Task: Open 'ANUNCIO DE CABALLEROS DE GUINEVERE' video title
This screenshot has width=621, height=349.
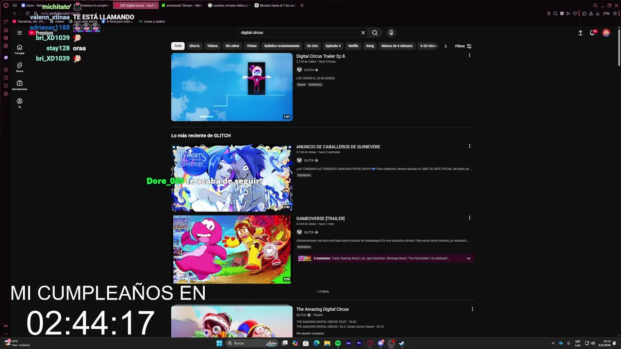Action: coord(338,147)
